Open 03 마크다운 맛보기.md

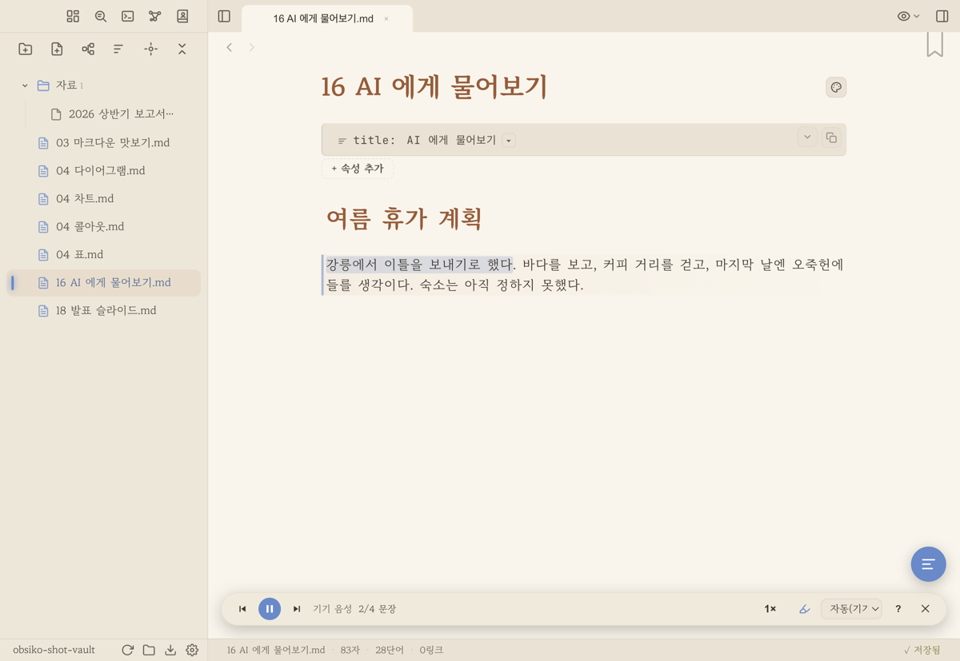[104, 142]
